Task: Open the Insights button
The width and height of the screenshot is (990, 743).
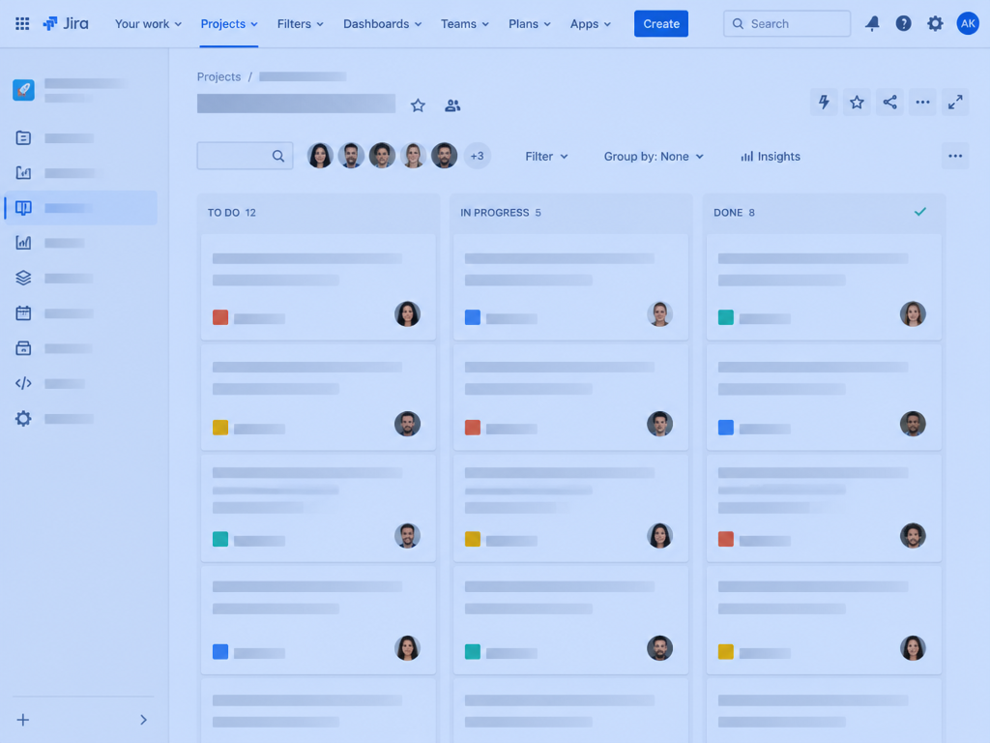Action: 771,156
